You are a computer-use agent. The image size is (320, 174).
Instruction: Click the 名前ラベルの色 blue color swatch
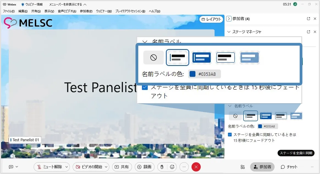pos(260,126)
